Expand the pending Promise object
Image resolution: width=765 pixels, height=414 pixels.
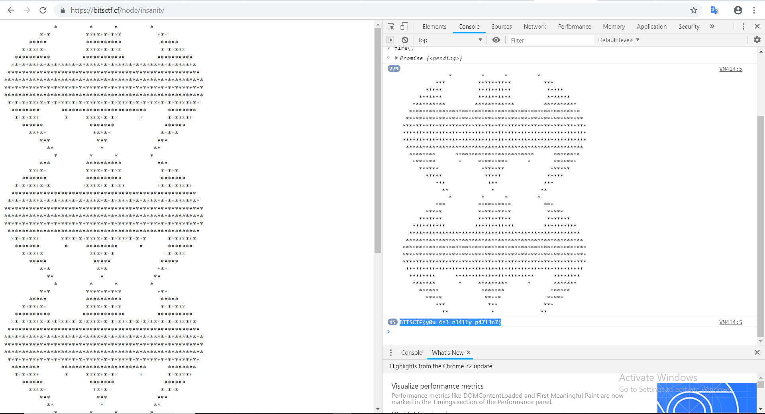(x=396, y=58)
